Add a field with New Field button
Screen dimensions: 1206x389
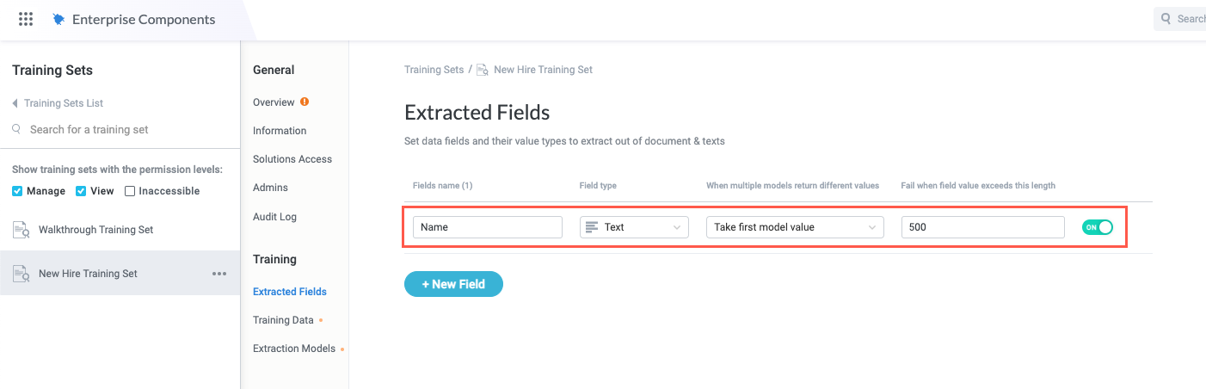[453, 284]
